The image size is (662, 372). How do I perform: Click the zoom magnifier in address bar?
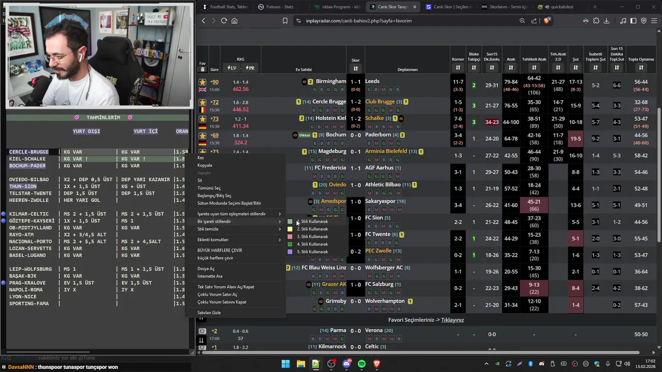[x=522, y=21]
